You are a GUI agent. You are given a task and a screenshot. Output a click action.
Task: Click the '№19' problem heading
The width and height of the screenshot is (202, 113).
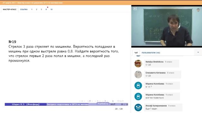click(12, 42)
